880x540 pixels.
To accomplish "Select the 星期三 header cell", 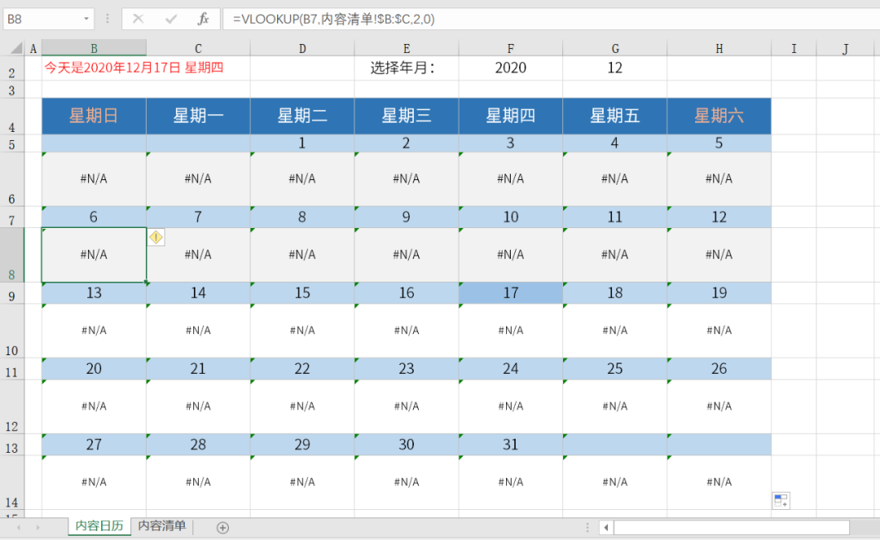I will 407,116.
